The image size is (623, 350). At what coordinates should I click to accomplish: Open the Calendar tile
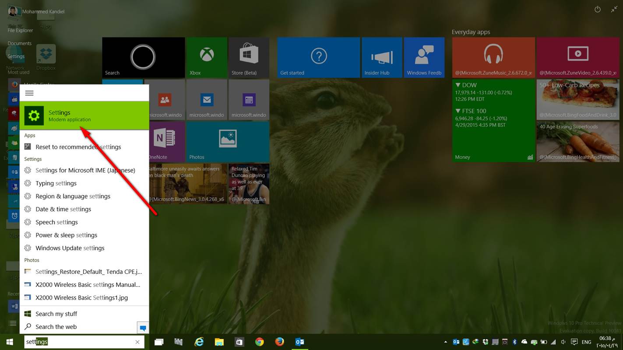[249, 99]
